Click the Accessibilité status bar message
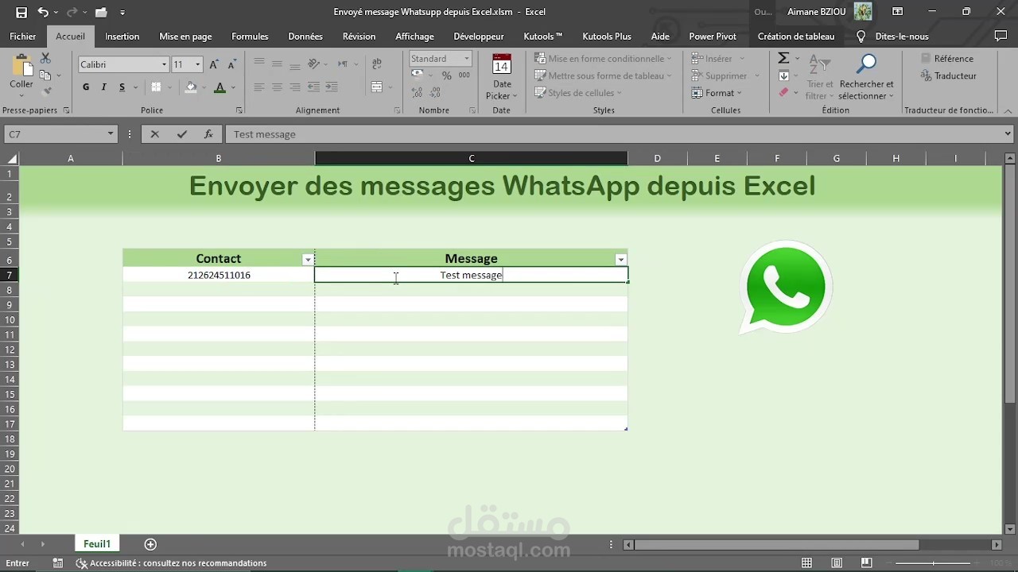 (172, 563)
